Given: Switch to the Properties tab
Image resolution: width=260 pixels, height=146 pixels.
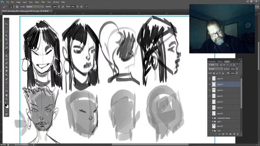Looking at the screenshot, I should click(x=212, y=62).
